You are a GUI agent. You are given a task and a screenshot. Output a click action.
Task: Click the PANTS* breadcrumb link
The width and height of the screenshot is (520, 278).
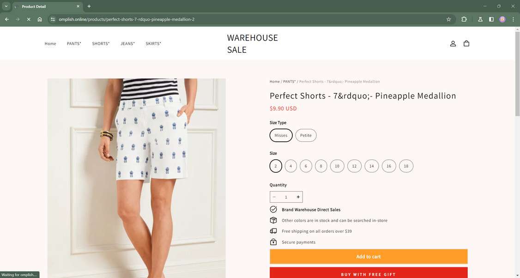[289, 82]
